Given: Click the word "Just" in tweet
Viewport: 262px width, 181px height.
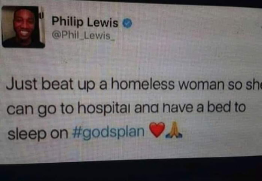Looking at the screenshot, I should [x=22, y=84].
